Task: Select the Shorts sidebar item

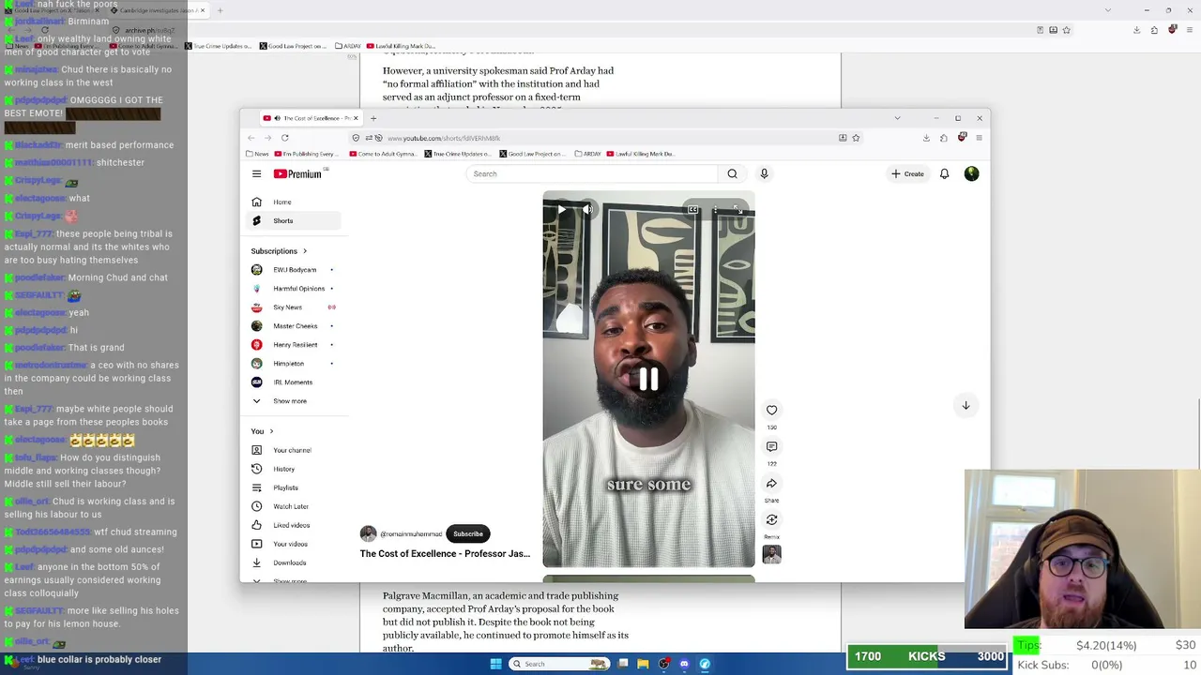Action: [293, 220]
